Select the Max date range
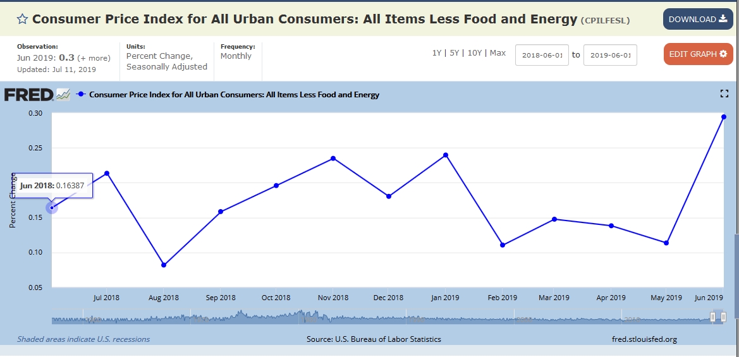The image size is (739, 357). pos(498,53)
